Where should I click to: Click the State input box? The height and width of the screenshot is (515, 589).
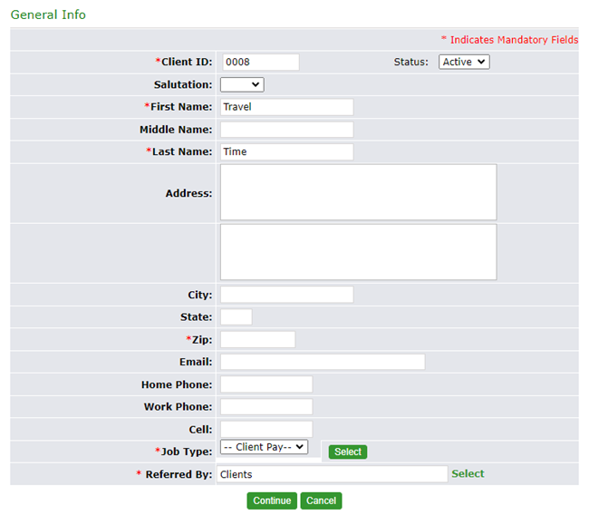coord(236,317)
